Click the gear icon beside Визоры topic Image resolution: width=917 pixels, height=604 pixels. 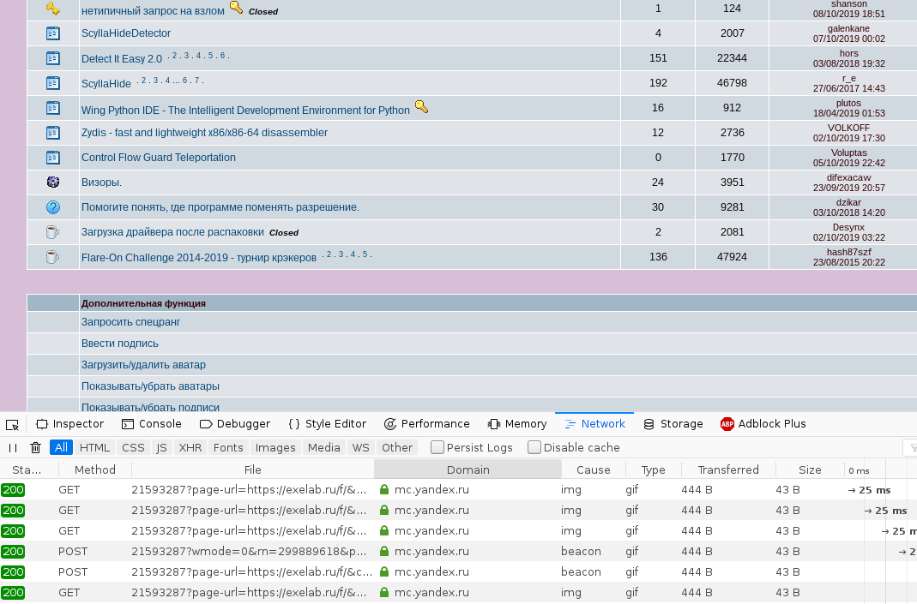click(x=52, y=182)
